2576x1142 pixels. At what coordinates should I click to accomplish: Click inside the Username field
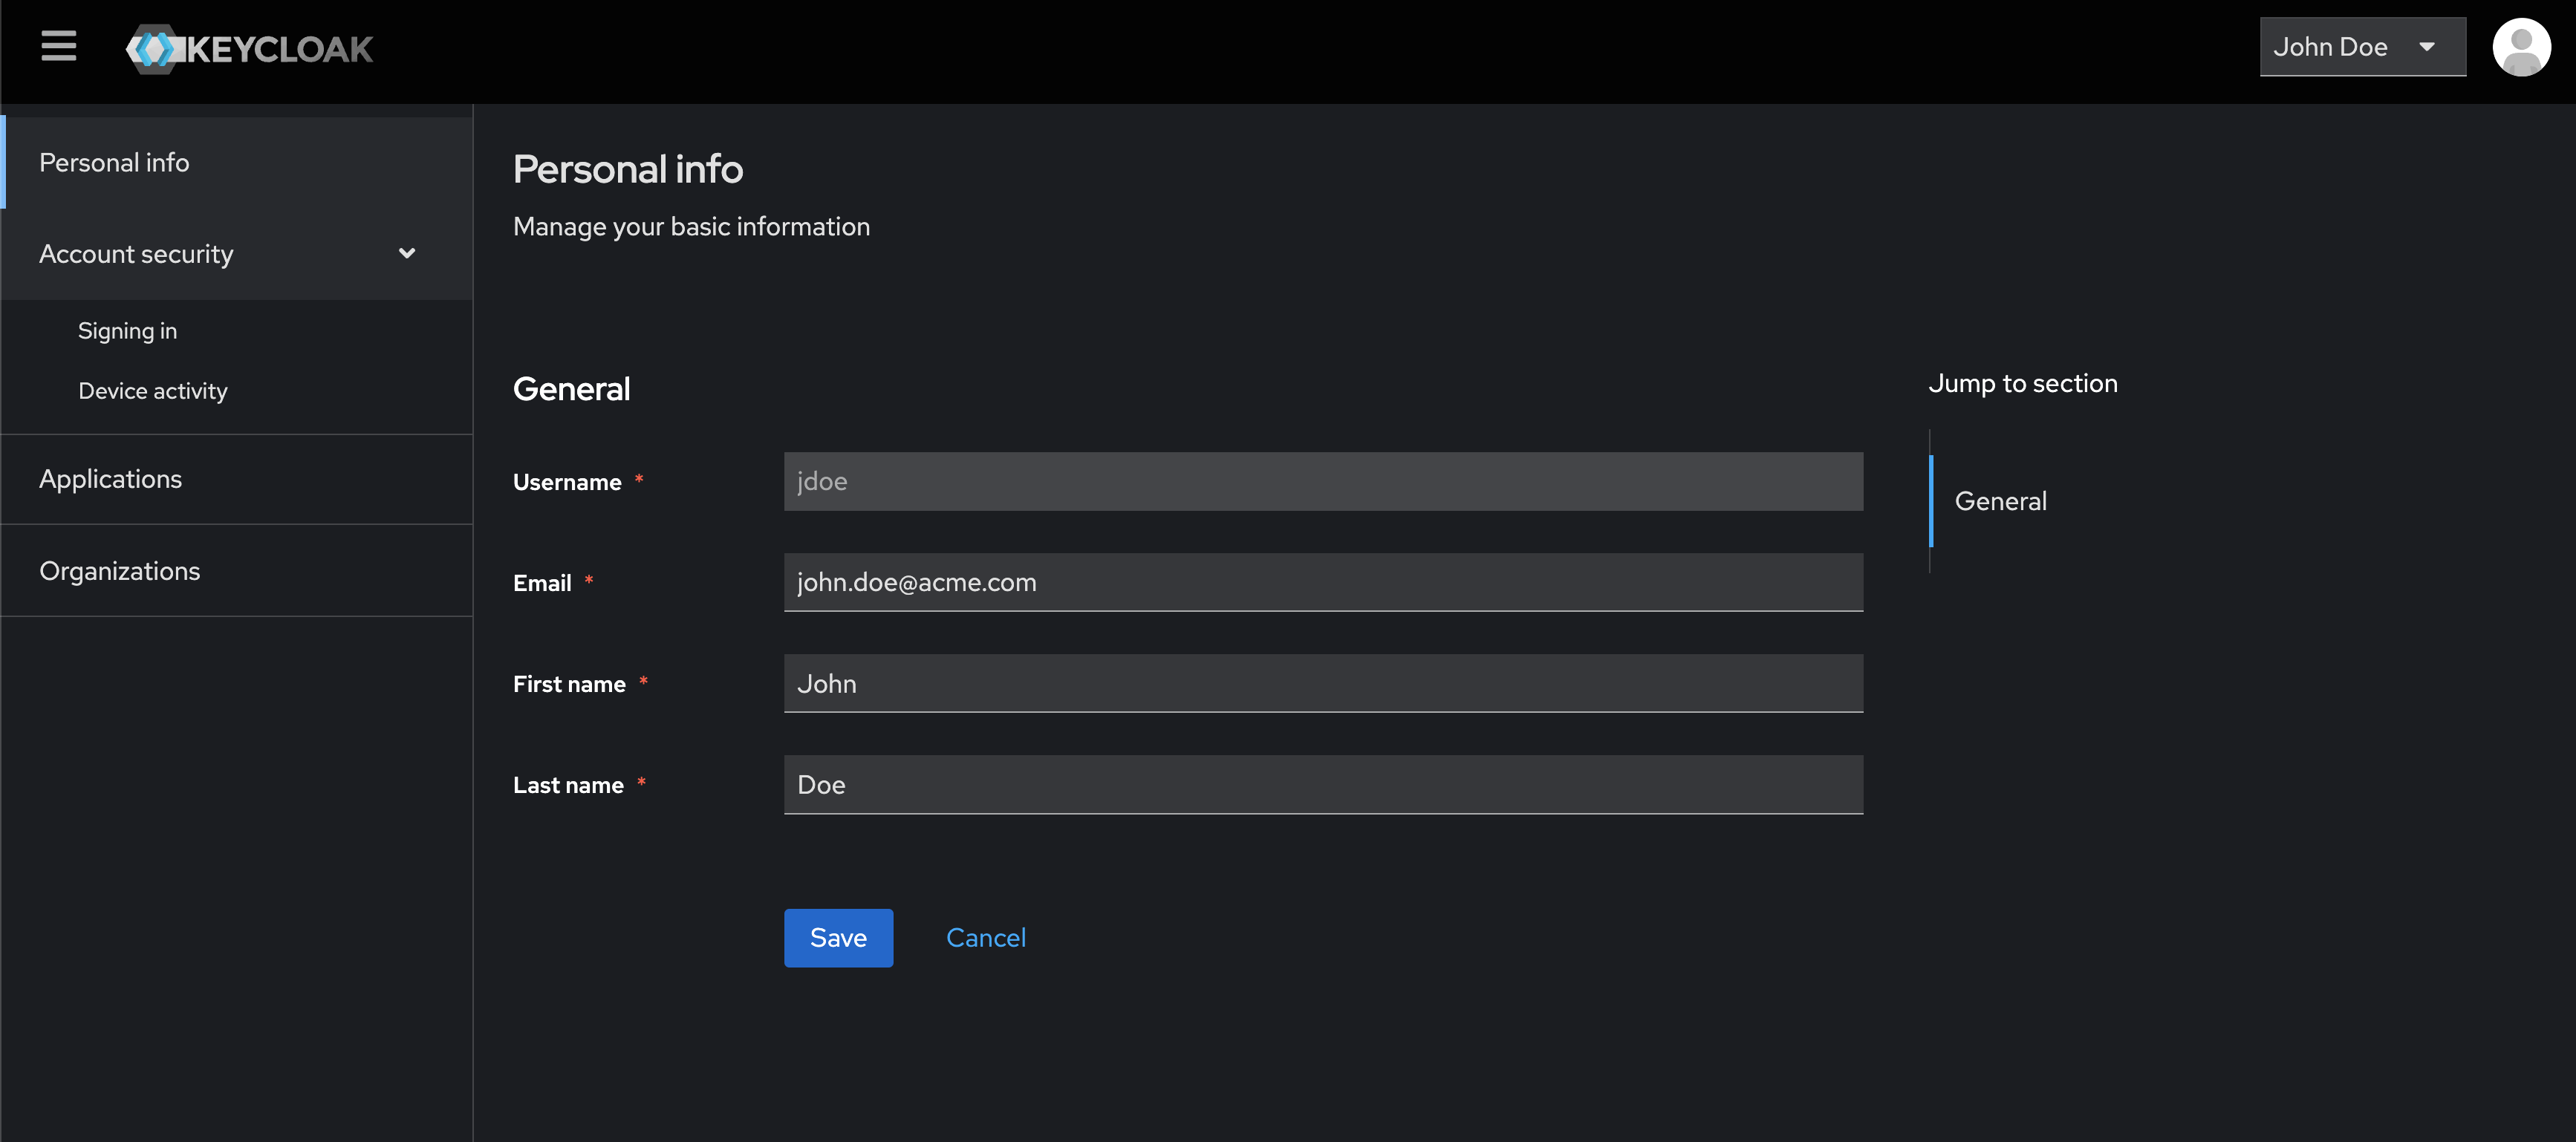click(1322, 481)
